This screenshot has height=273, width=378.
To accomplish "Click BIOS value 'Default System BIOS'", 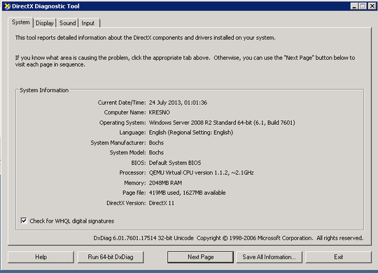I will [x=175, y=163].
